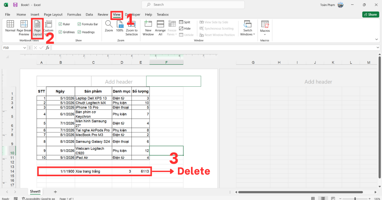Open the Help tab
The width and height of the screenshot is (382, 200).
click(148, 15)
